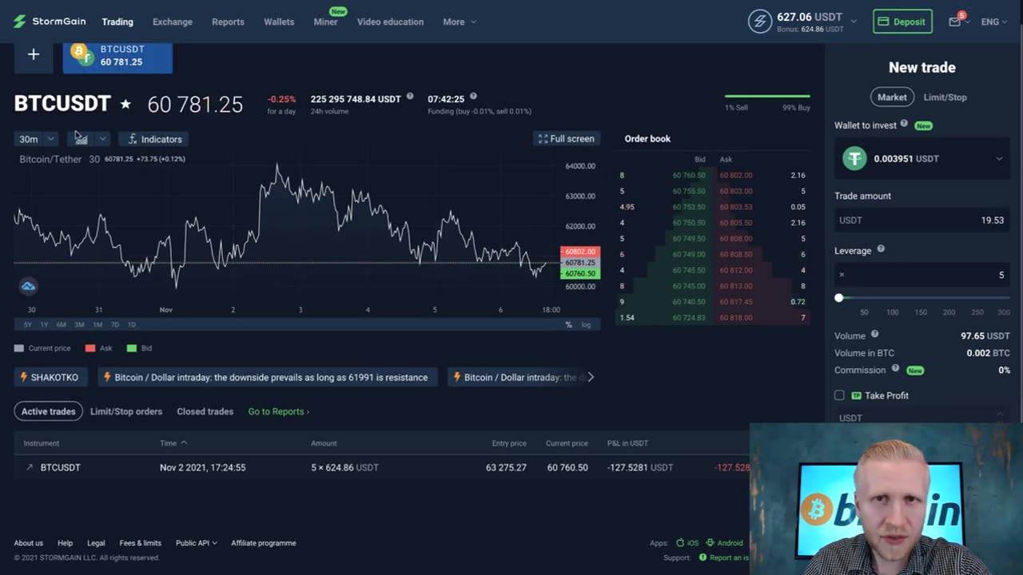
Task: Click the Funding info help icon
Action: click(x=473, y=97)
